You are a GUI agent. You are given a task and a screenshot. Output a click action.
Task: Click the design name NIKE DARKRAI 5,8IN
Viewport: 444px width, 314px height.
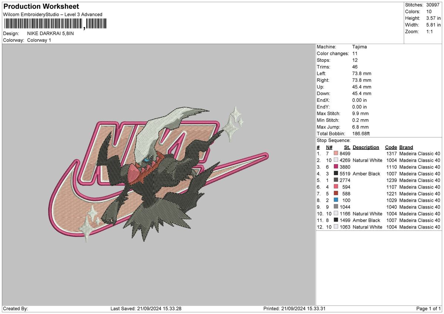pos(51,33)
